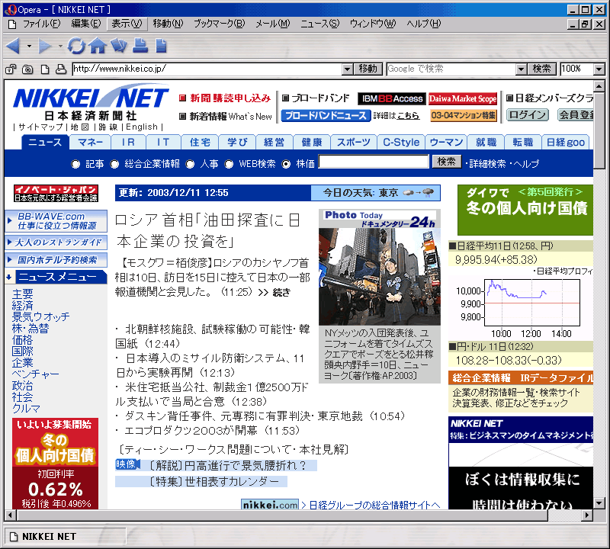Click the page search text box in blue bar
610x549 pixels.
[374, 162]
